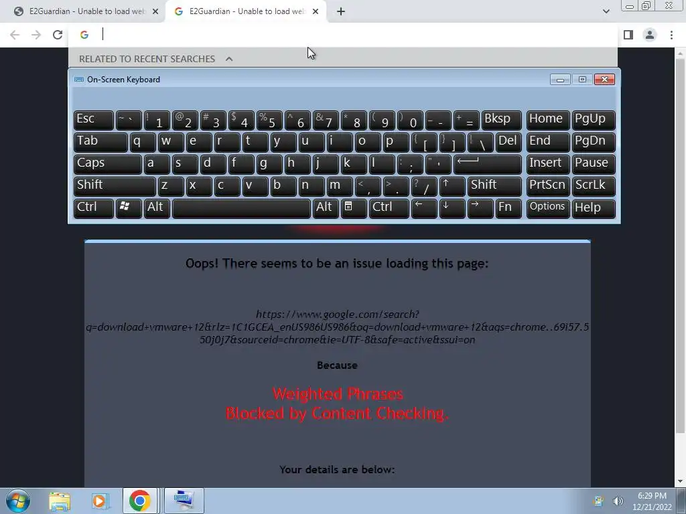Click the volume speaker tray icon
Screen dimensions: 686x514
(x=618, y=501)
